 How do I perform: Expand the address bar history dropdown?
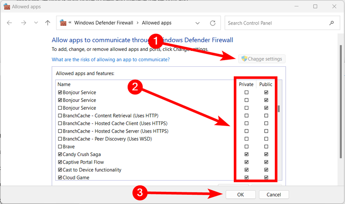[197, 23]
